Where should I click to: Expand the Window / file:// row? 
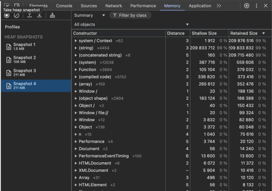point(75,113)
